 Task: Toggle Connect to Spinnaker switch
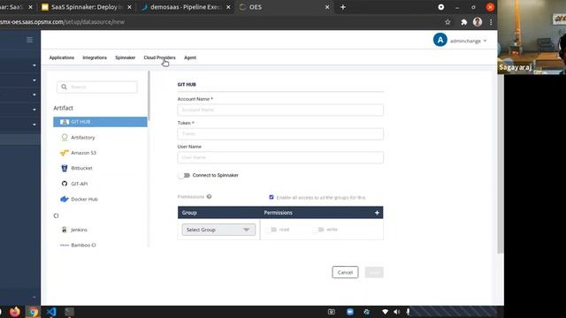coord(184,175)
